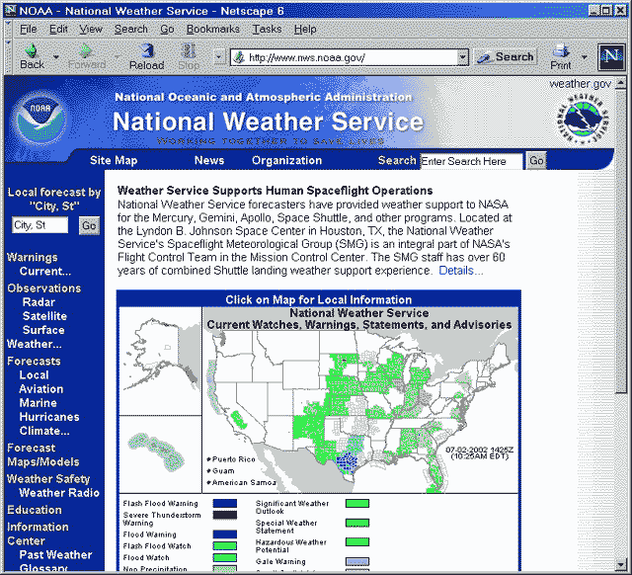Open dropdown left of the address bar
632x575 pixels.
(x=219, y=57)
